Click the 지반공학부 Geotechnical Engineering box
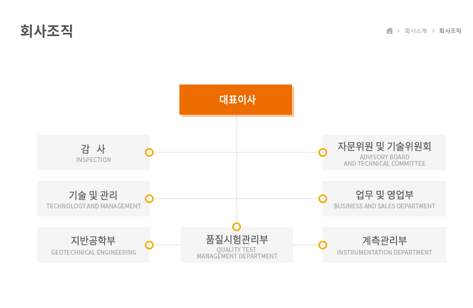Viewport: 473px width, 308px height. 94,245
